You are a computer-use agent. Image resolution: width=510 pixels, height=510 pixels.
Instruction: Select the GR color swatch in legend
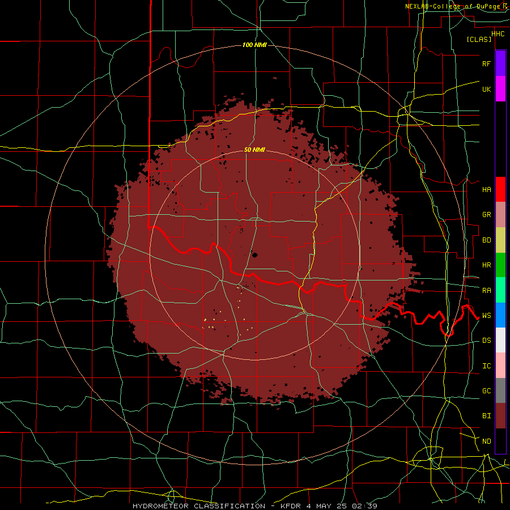tap(500, 214)
